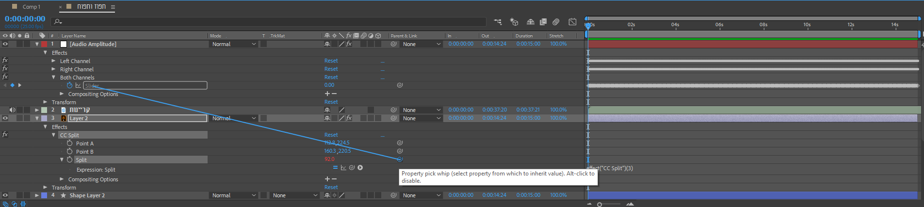Expand layer 2 twirl arrow
This screenshot has width=924, height=207.
point(37,110)
